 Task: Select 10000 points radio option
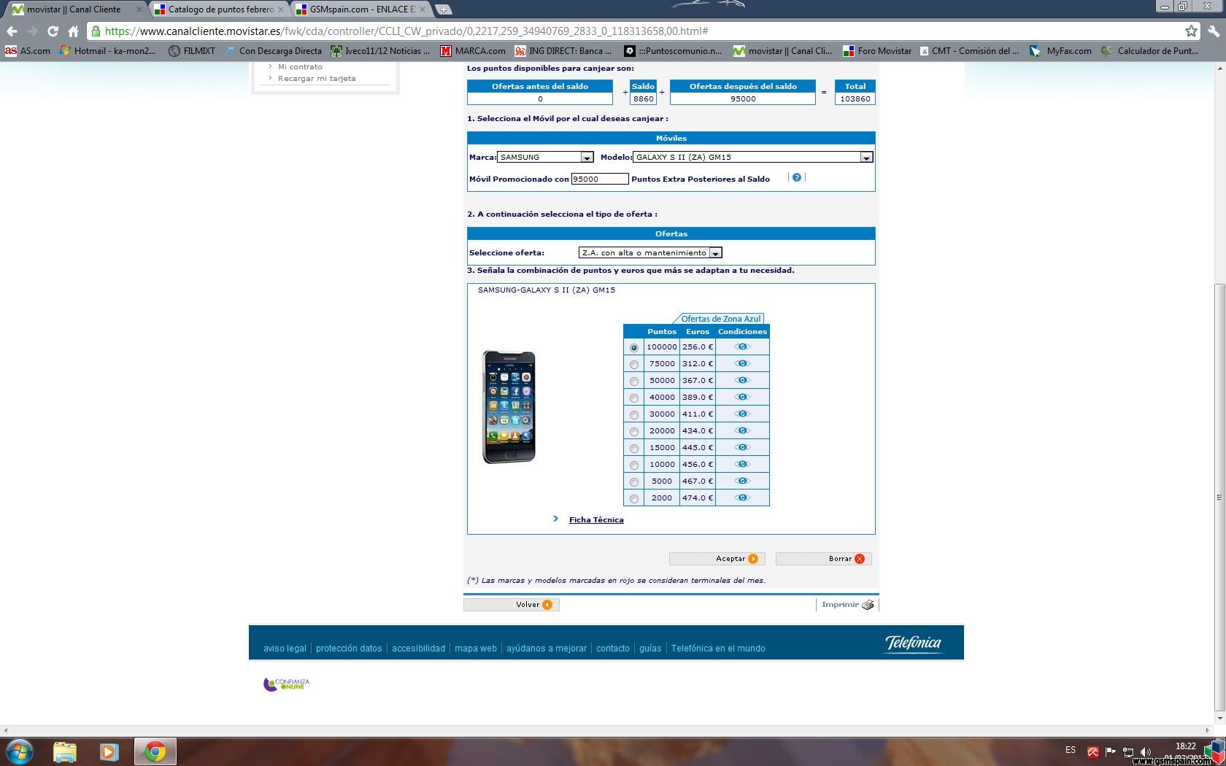click(x=633, y=465)
